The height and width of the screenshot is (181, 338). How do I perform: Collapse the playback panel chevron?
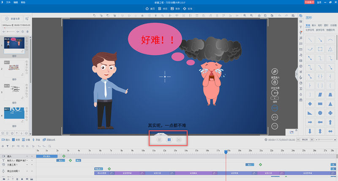click(161, 134)
